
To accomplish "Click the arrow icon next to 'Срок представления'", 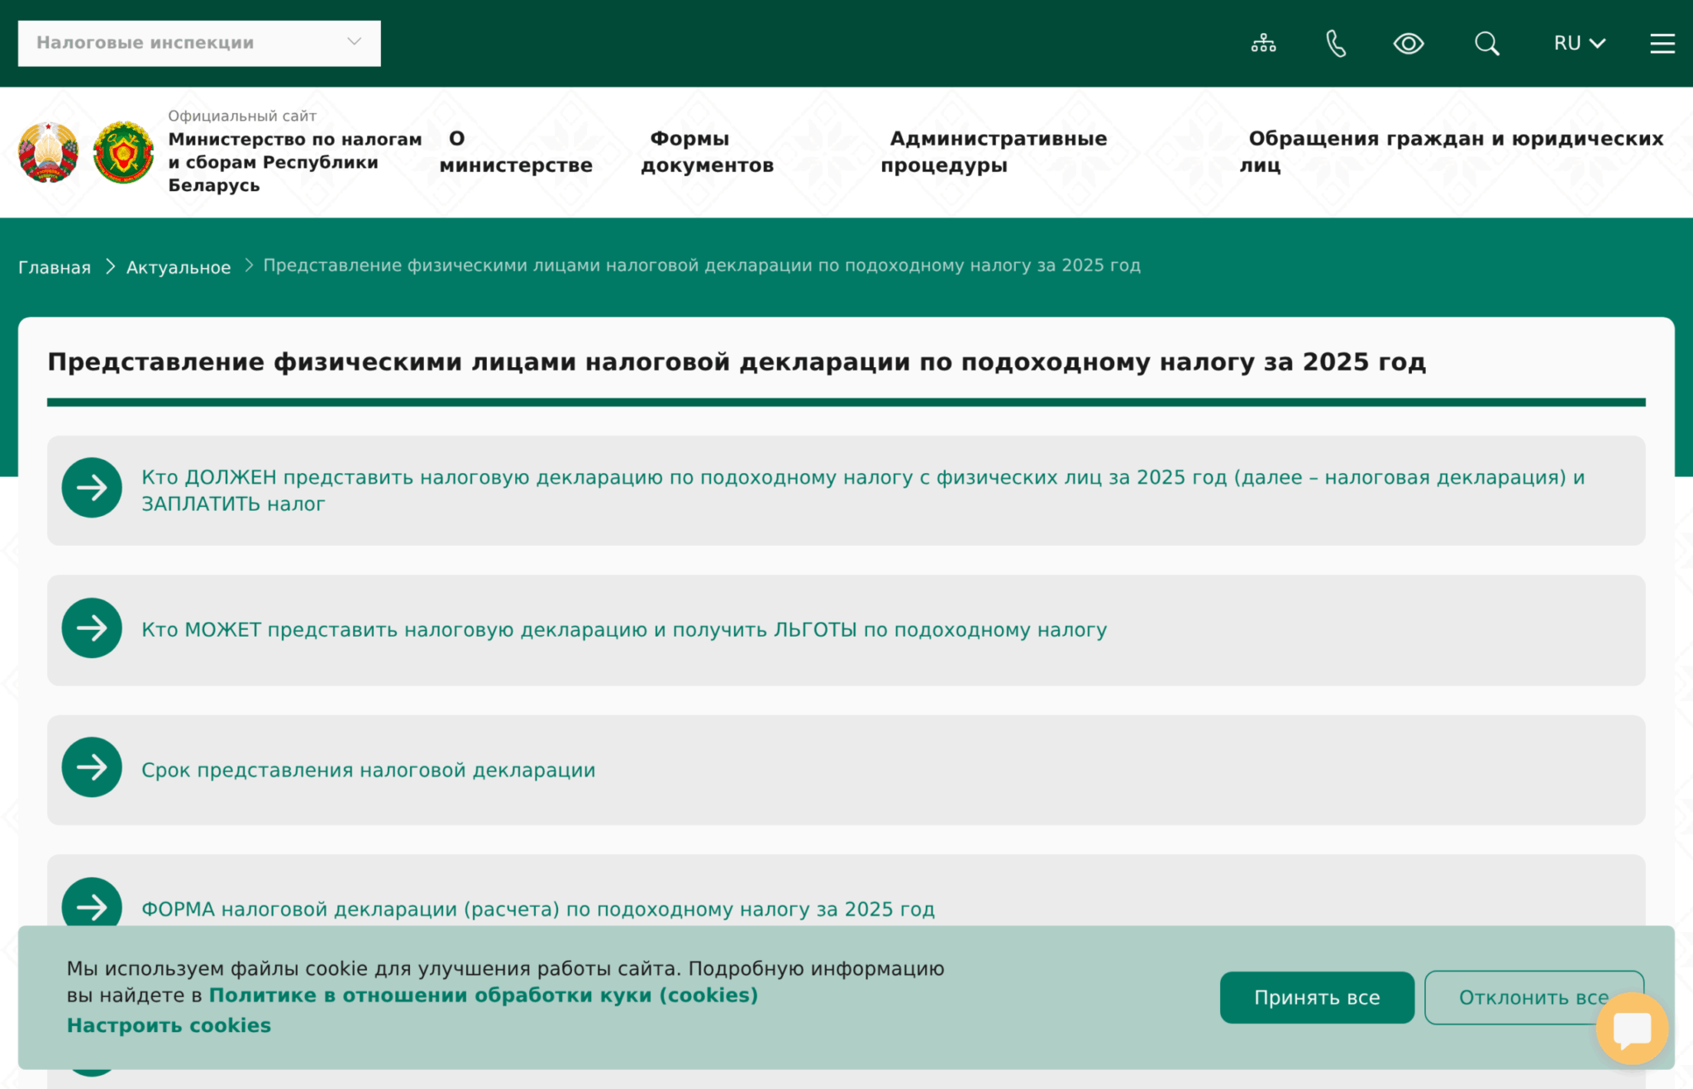I will point(91,767).
